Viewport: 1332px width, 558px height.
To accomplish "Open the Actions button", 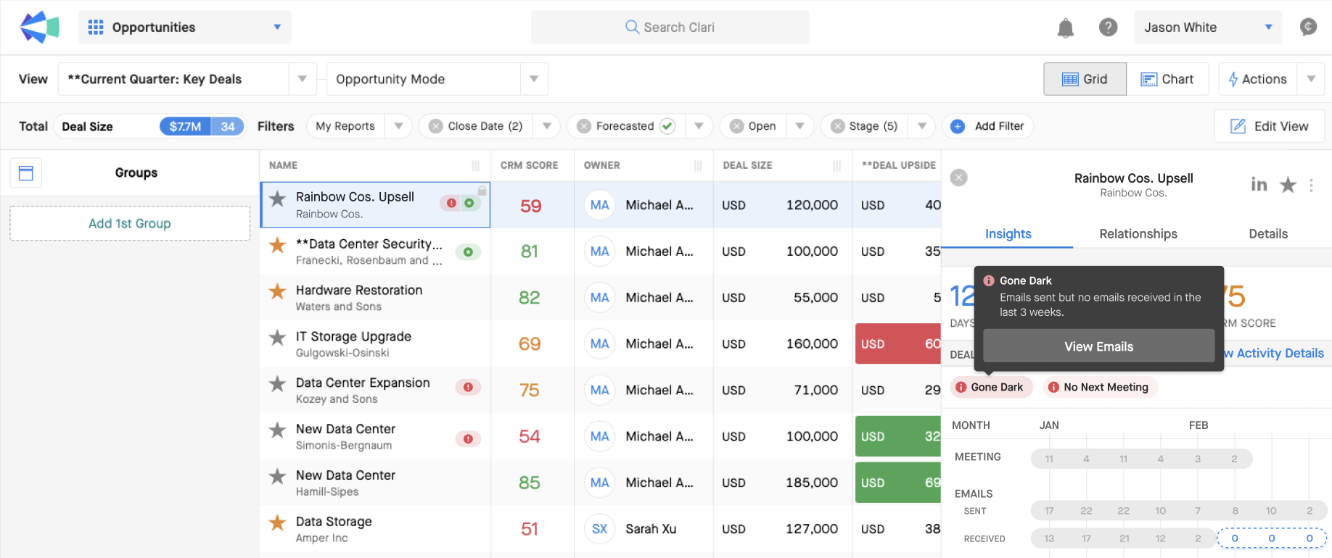I will coord(1257,79).
